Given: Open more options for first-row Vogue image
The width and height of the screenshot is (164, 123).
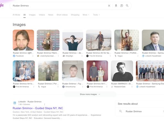Looking at the screenshot, I should pos(138,56).
